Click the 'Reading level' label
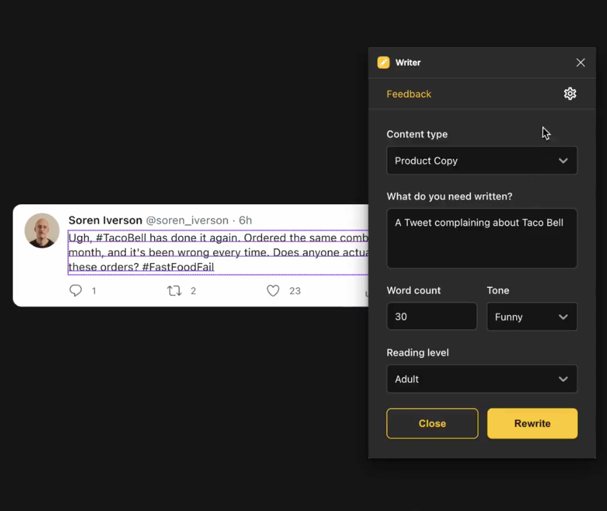Screen dimensions: 607x511 click(x=418, y=353)
